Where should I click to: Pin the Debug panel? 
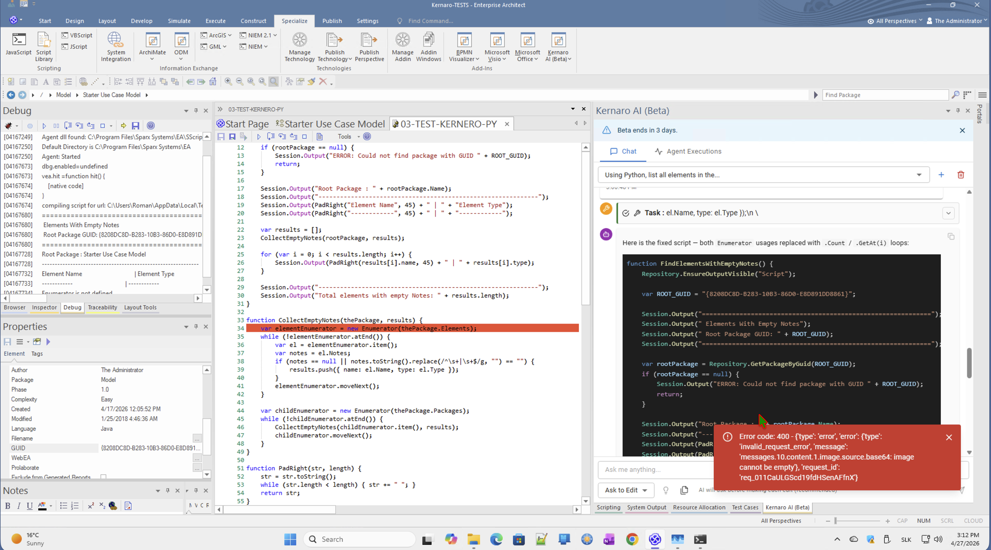tap(196, 111)
